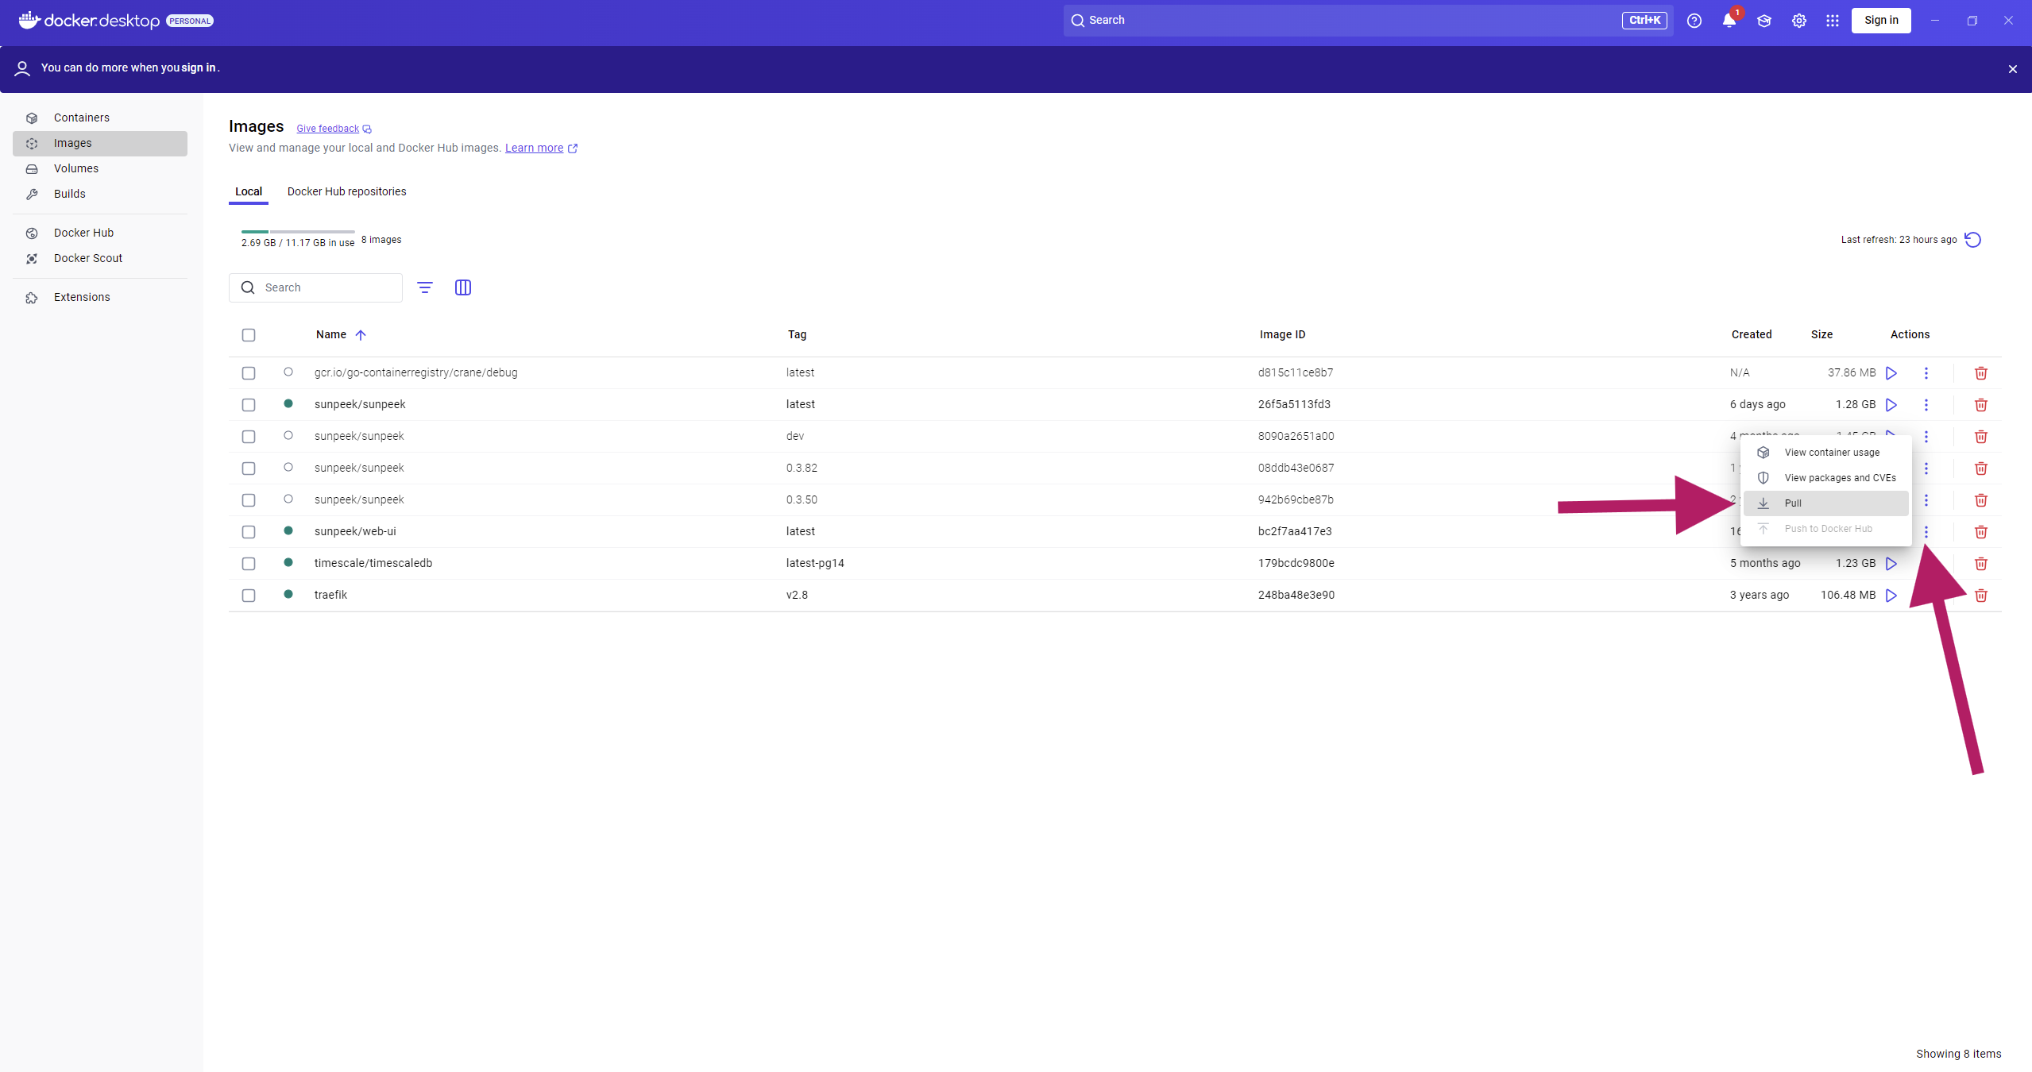Click the refresh images icon
The height and width of the screenshot is (1072, 2032).
click(1972, 240)
